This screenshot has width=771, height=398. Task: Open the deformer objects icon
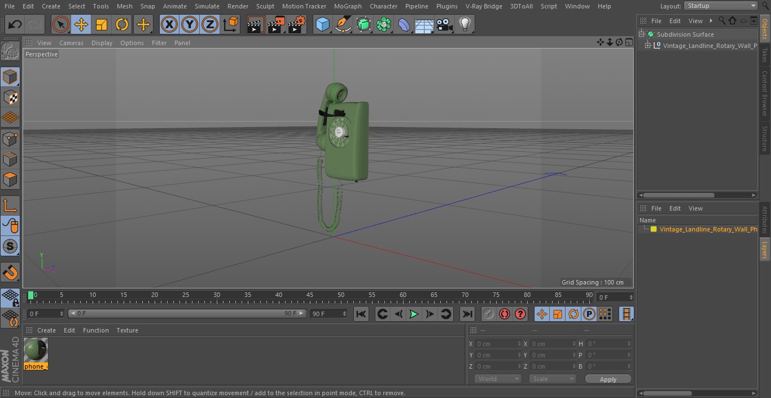[404, 25]
